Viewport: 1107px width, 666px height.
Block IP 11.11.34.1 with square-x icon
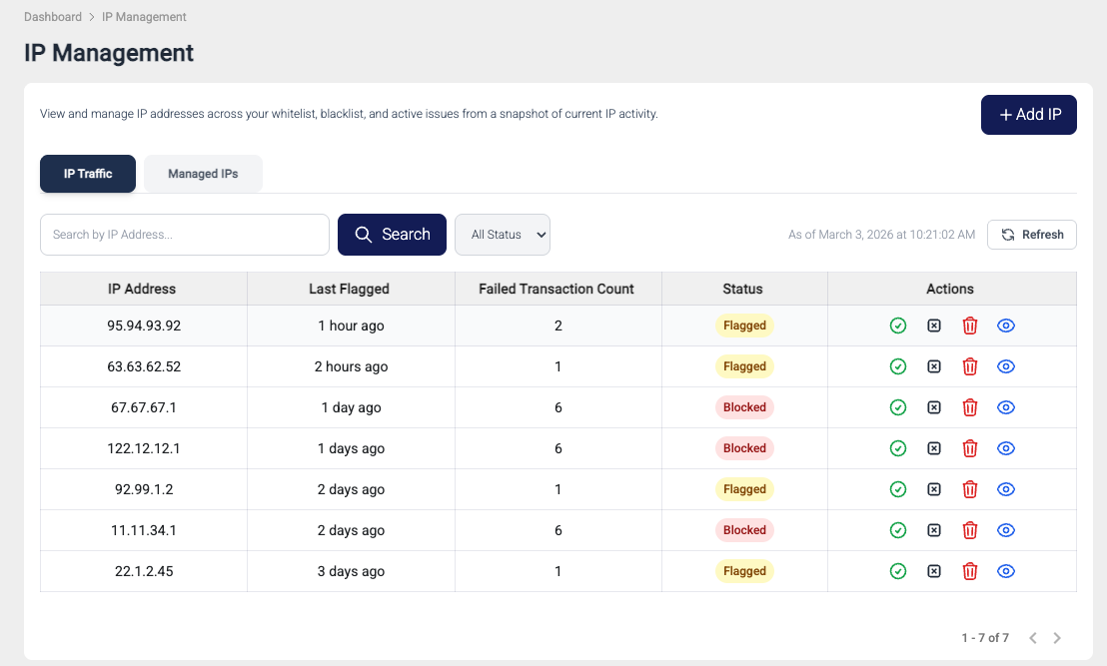(933, 530)
